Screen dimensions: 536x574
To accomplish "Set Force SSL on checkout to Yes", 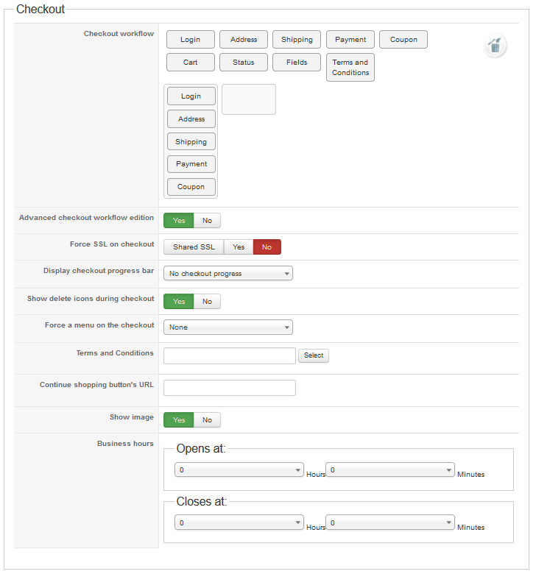I will [239, 247].
